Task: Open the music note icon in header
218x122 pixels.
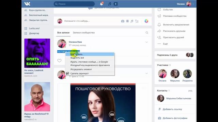Action: pos(110,4)
